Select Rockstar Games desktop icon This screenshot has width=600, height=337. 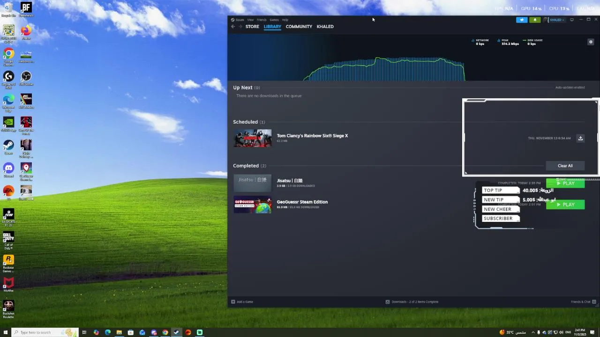point(8,264)
